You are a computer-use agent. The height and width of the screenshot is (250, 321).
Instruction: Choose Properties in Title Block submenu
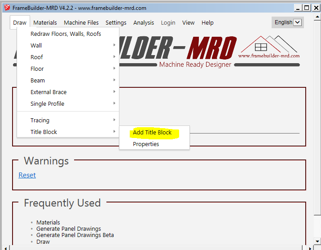coord(154,144)
